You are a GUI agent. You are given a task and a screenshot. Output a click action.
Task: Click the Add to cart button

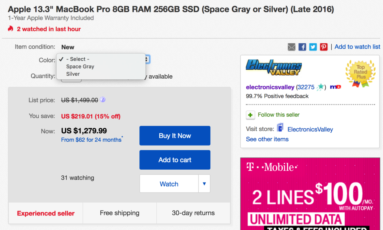click(x=175, y=160)
